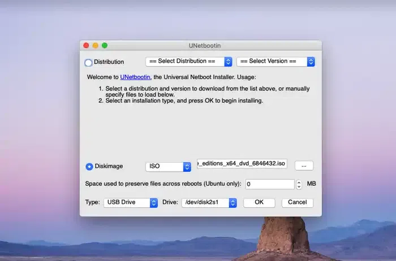Expand the ISO image format dropdown
The height and width of the screenshot is (261, 396).
[168, 167]
